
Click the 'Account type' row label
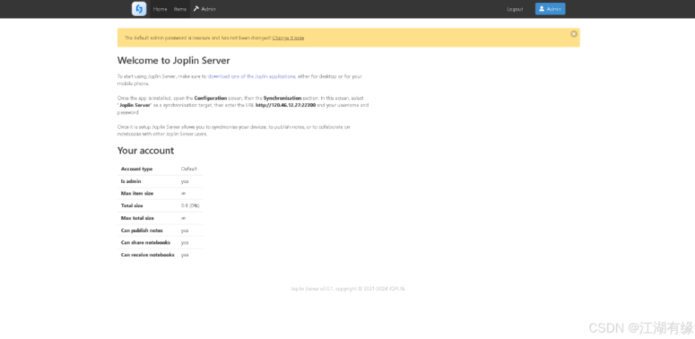pyautogui.click(x=137, y=169)
